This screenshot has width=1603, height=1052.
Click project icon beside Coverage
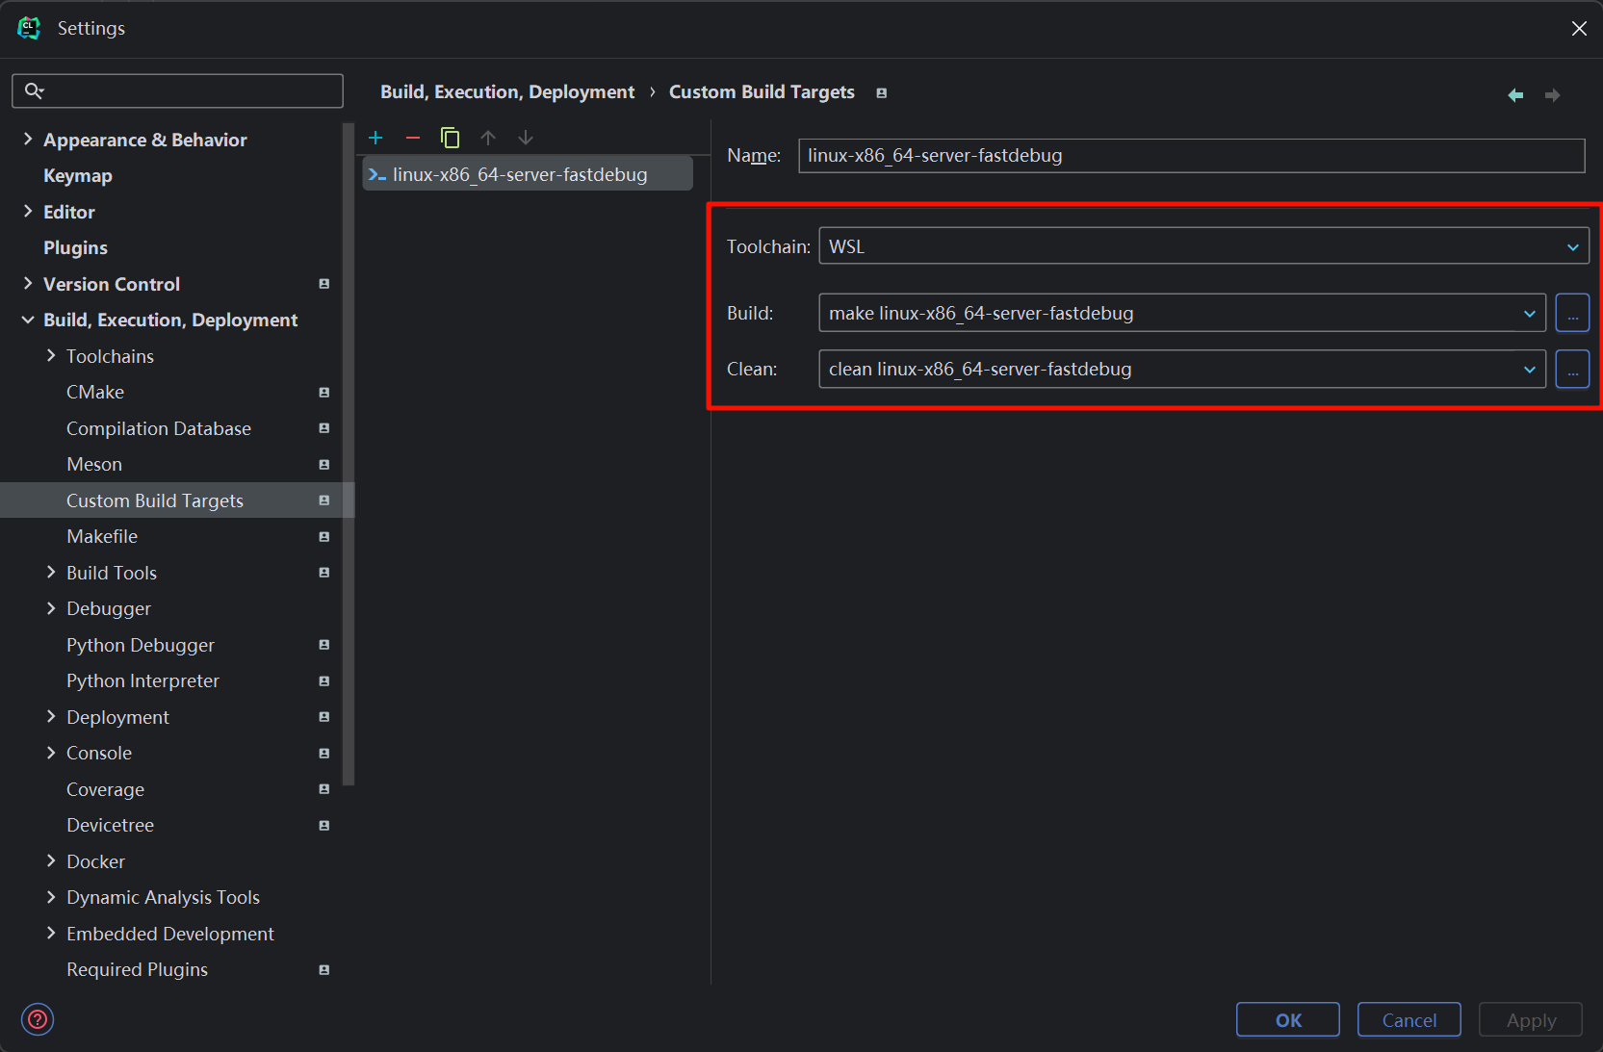tap(324, 789)
